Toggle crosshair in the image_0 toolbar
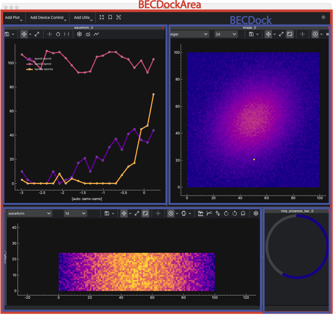This screenshot has width=333, height=315. tap(302, 34)
